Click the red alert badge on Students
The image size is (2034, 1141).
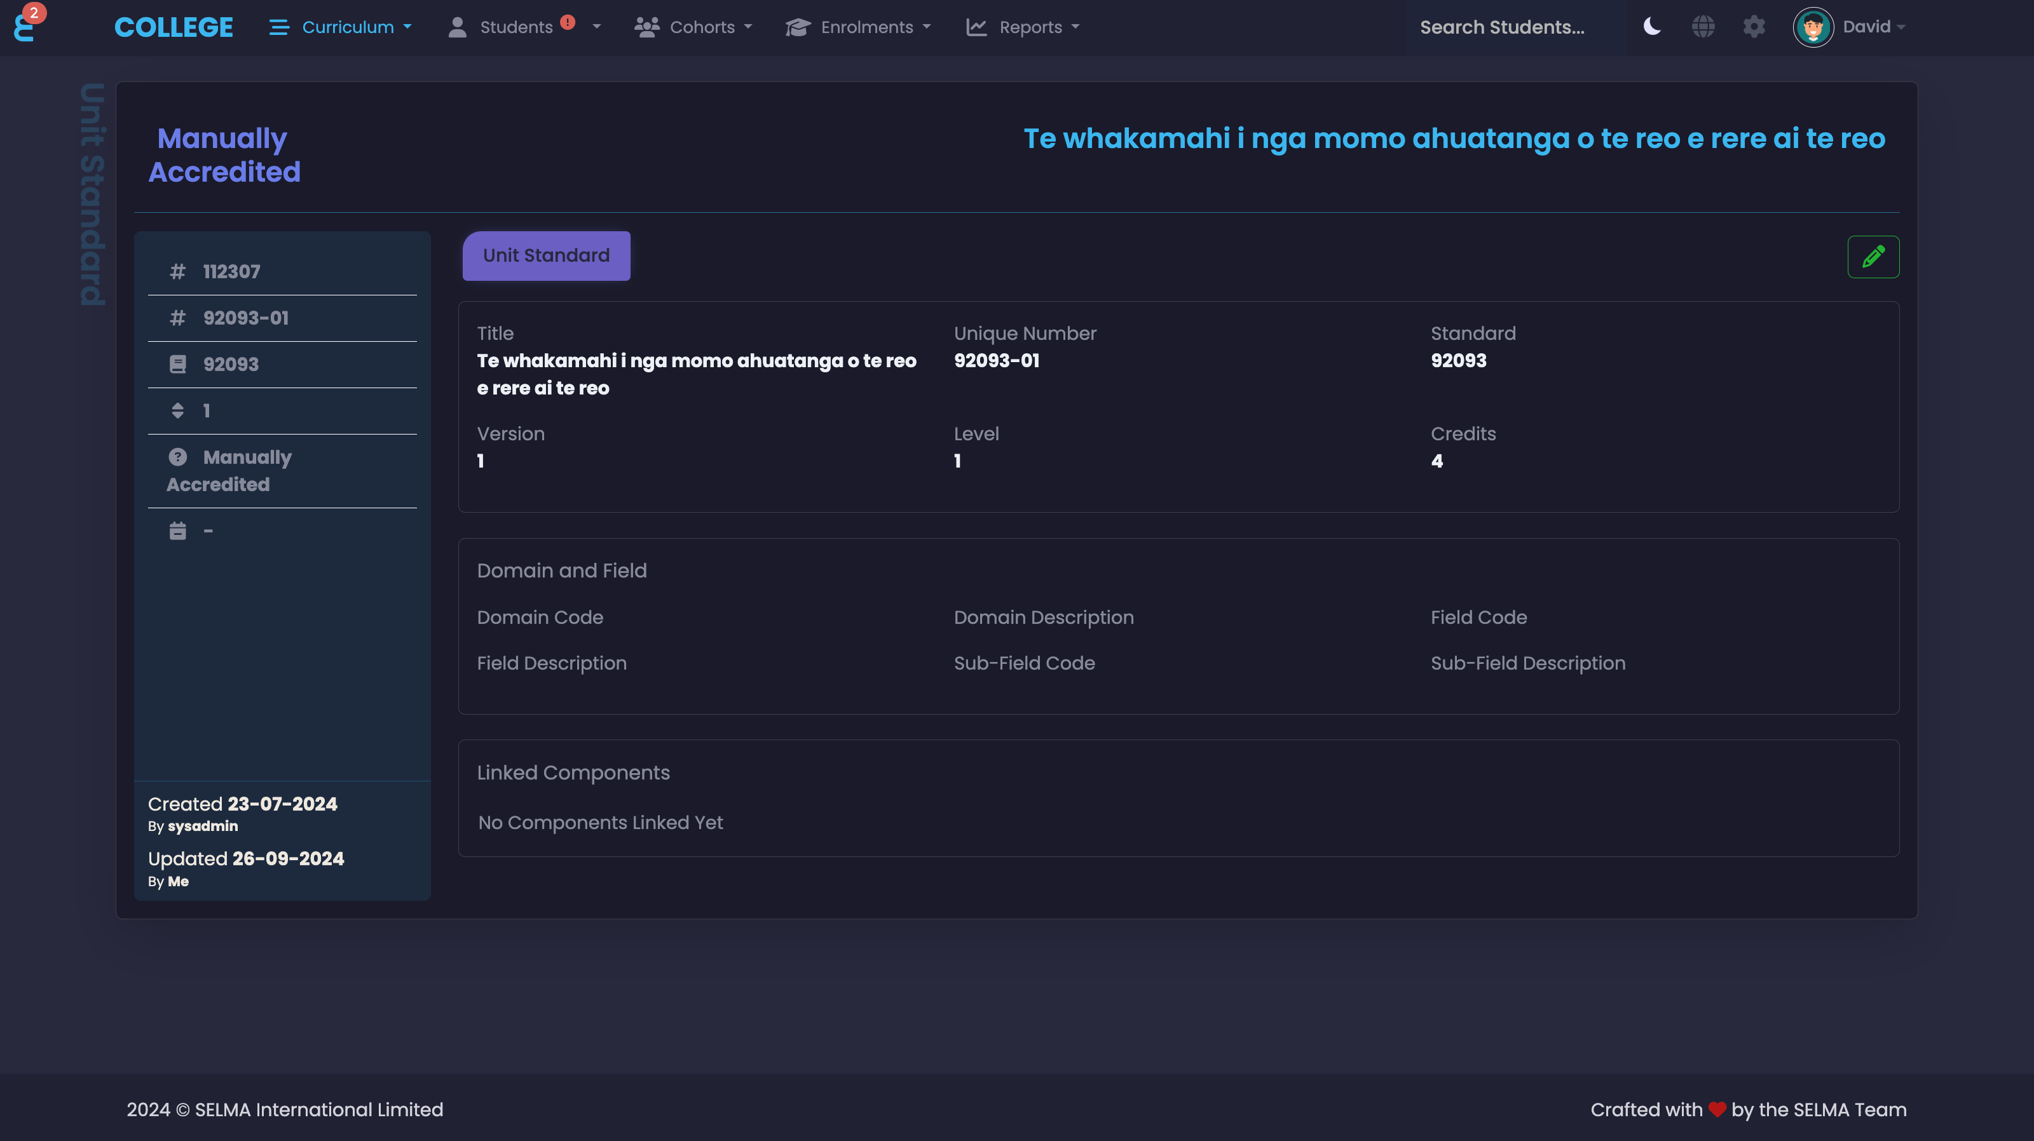[568, 22]
